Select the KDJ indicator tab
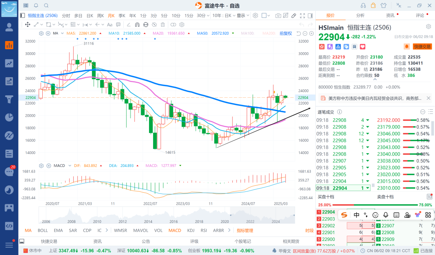 [191, 230]
